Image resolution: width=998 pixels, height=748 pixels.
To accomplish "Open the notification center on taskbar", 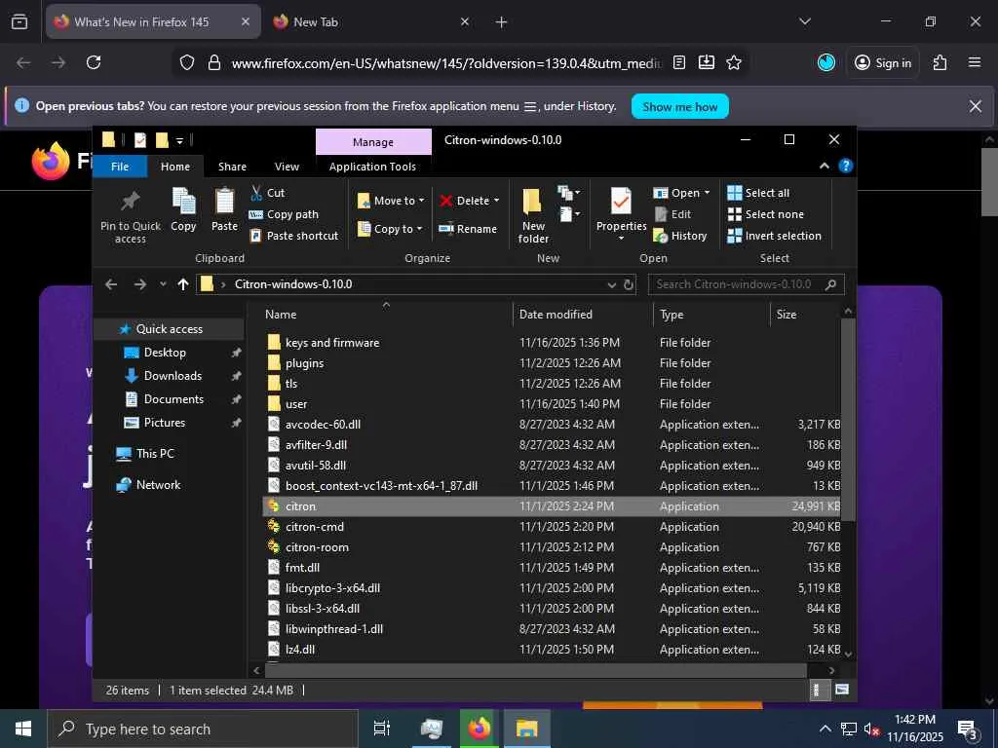I will [x=967, y=729].
